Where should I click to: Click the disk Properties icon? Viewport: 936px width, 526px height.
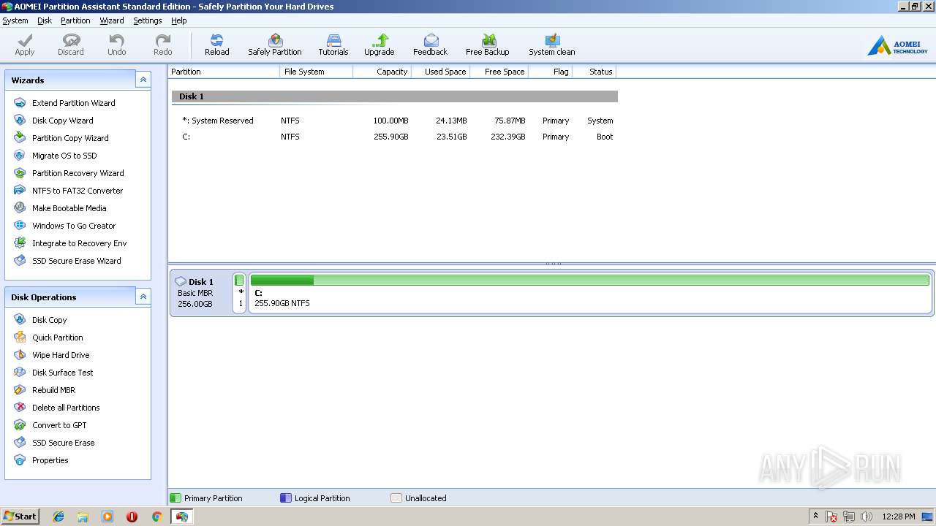click(20, 460)
